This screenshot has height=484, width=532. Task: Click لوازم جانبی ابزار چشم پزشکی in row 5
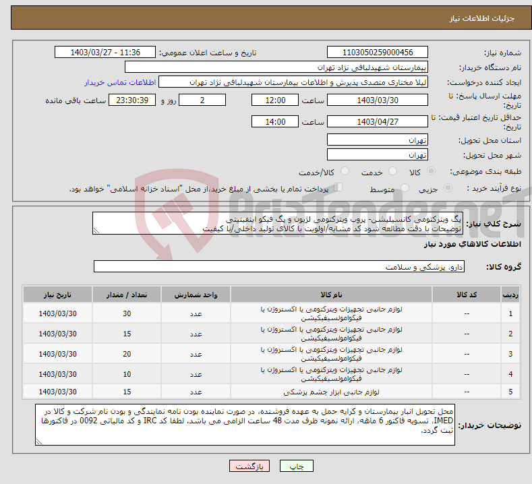(331, 392)
